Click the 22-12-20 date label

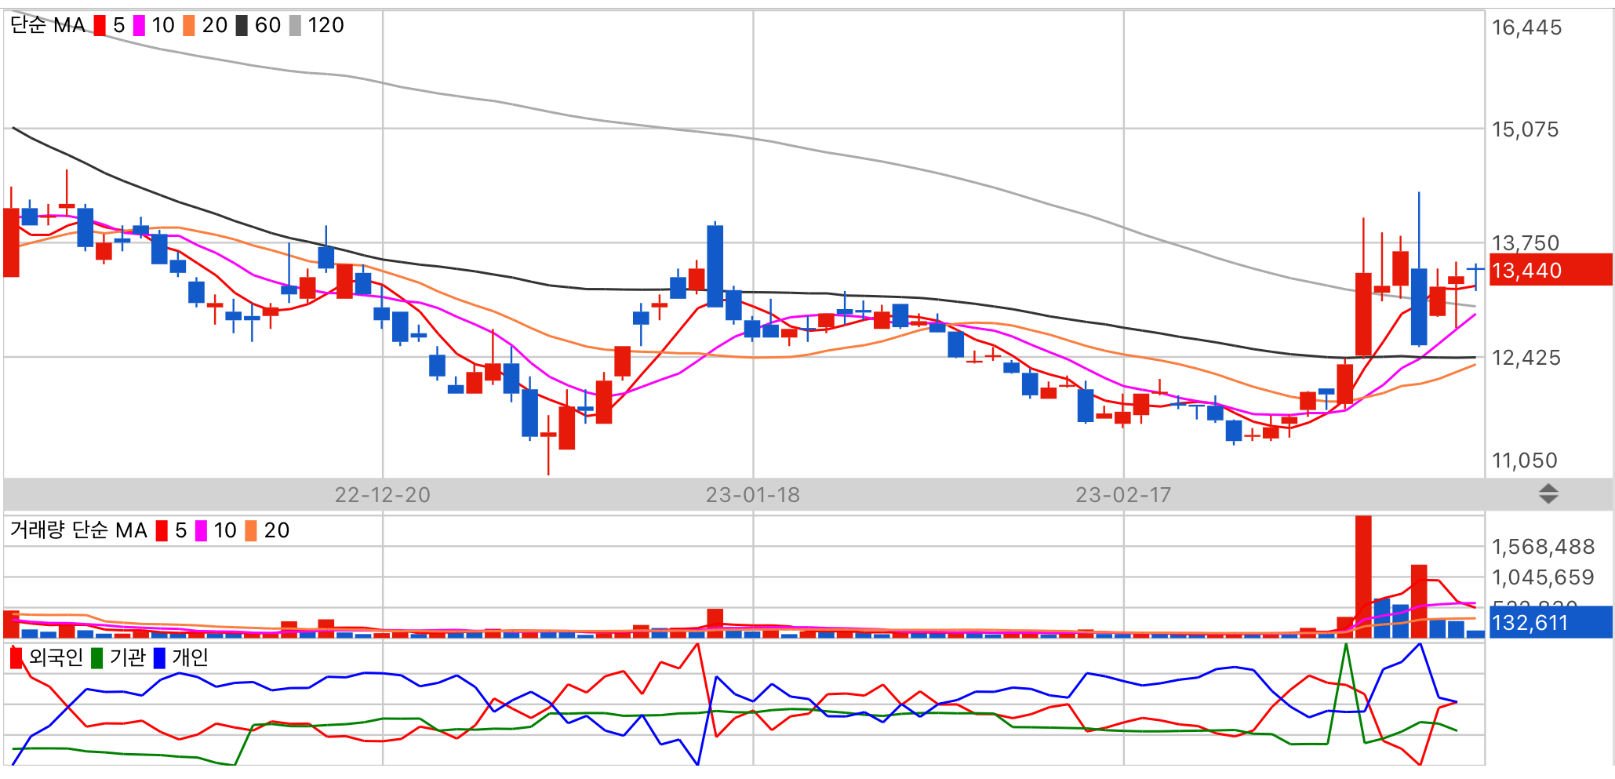click(x=383, y=495)
